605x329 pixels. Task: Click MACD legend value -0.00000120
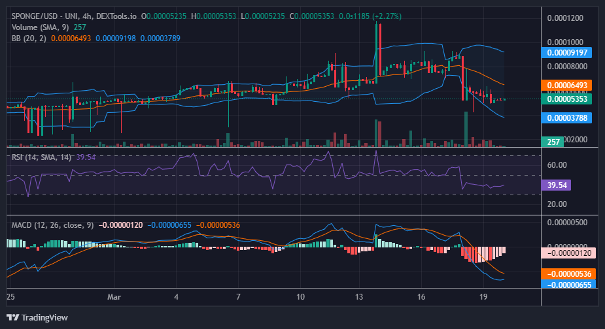pos(121,225)
